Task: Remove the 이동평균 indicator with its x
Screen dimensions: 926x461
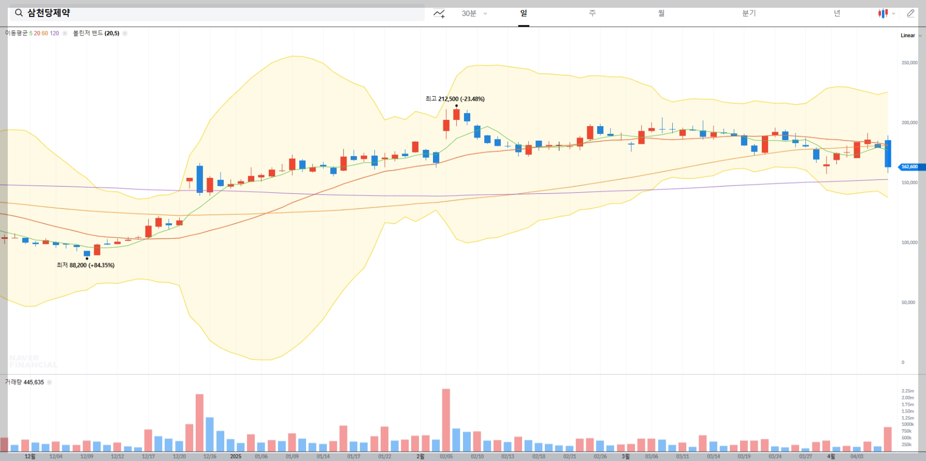Action: (x=65, y=33)
